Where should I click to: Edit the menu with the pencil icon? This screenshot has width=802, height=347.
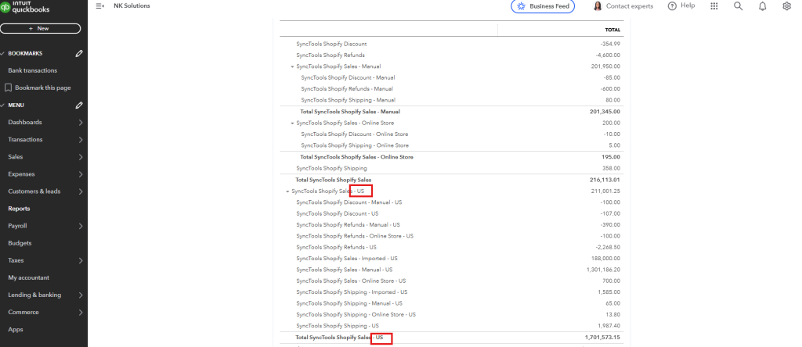click(79, 106)
